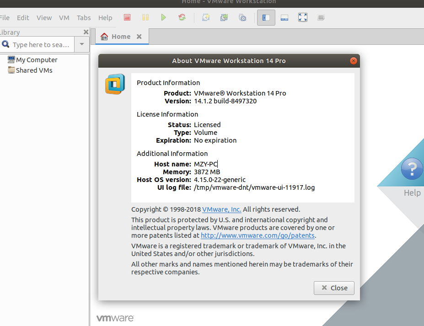Click the memory value 3872 MB
Image resolution: width=424 pixels, height=326 pixels.
point(207,172)
